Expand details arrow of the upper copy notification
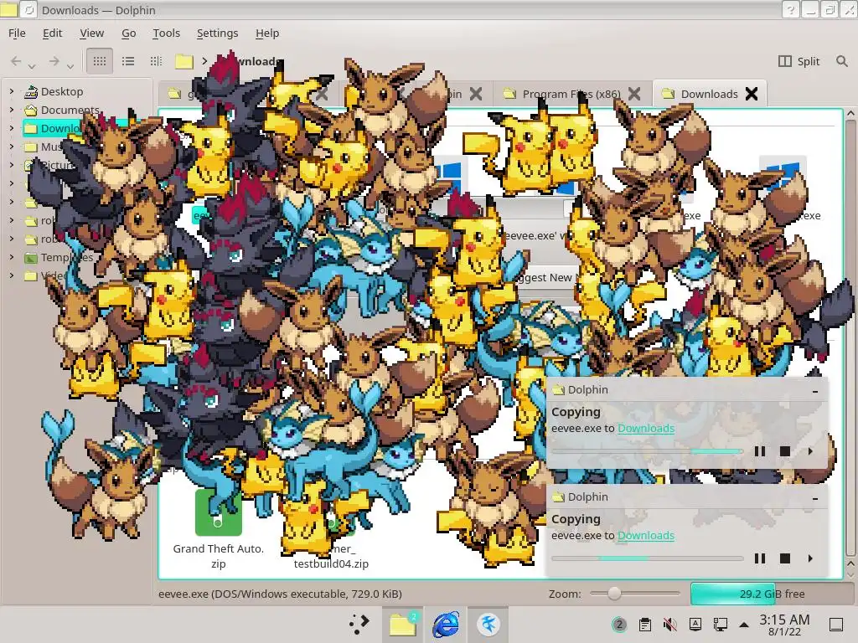The width and height of the screenshot is (858, 643). tap(810, 451)
